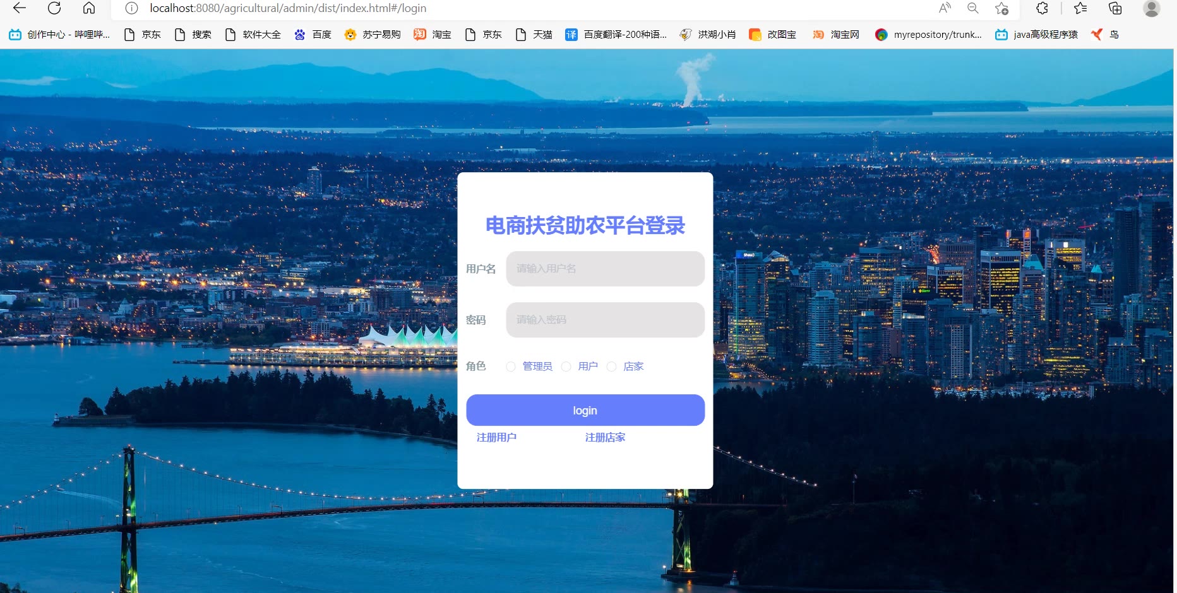
Task: Select the 店家 role radio button
Action: [x=612, y=367]
